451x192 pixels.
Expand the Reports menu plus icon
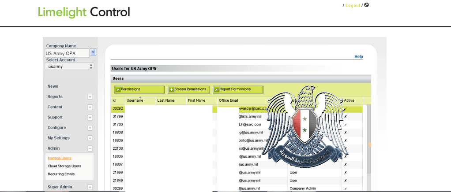coord(90,97)
